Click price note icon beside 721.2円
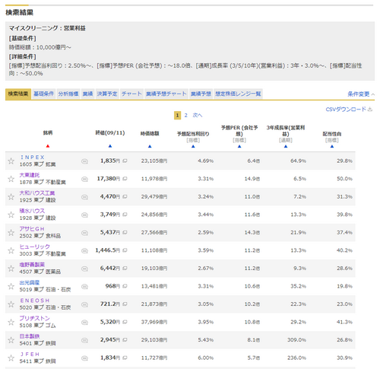Image resolution: width=380 pixels, height=369 pixels. (125, 304)
